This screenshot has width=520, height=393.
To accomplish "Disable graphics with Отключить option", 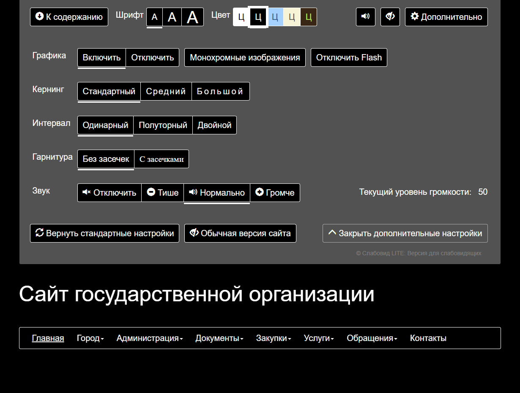I will click(x=152, y=57).
